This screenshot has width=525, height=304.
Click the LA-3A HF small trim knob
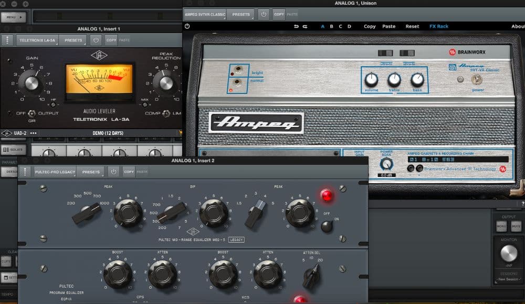point(53,105)
